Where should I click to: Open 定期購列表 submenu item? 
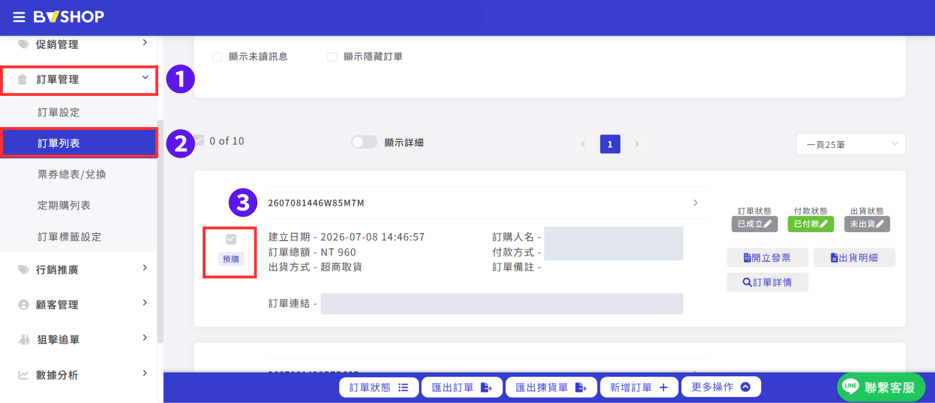(x=64, y=205)
